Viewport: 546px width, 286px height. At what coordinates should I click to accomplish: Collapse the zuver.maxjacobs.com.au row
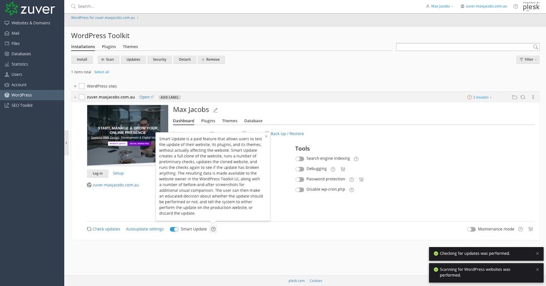pyautogui.click(x=75, y=97)
